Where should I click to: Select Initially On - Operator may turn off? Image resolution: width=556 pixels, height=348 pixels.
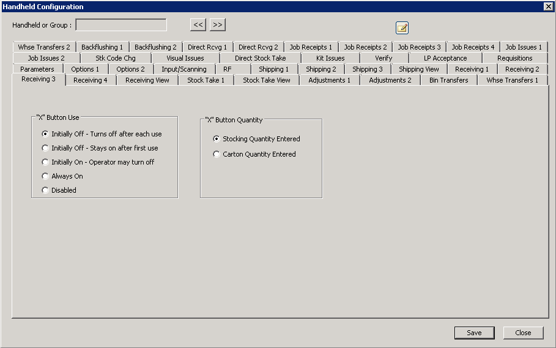pyautogui.click(x=45, y=162)
